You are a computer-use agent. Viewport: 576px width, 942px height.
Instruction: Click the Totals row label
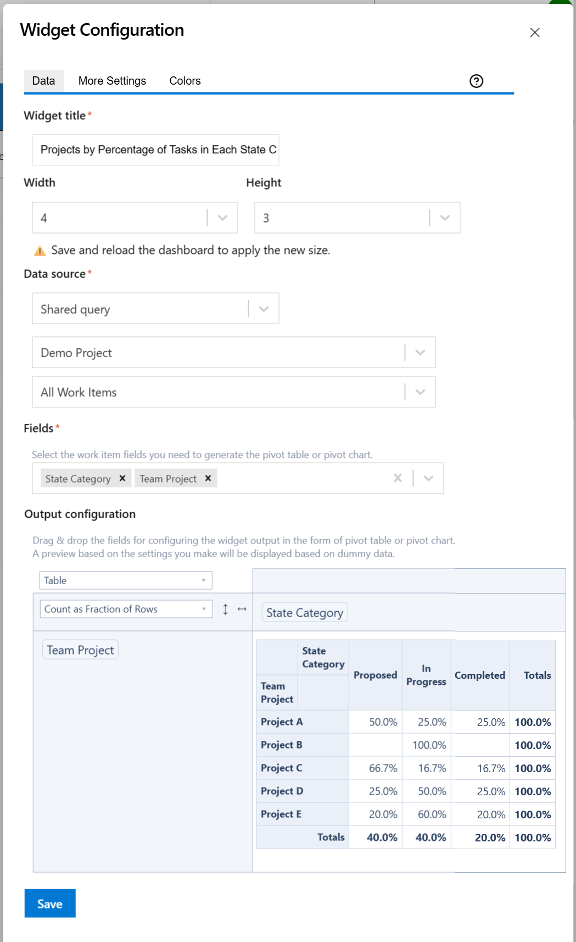coord(303,837)
